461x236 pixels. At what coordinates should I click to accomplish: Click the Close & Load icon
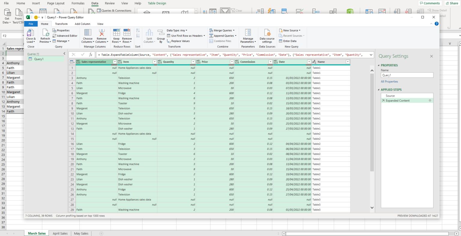coord(31,33)
